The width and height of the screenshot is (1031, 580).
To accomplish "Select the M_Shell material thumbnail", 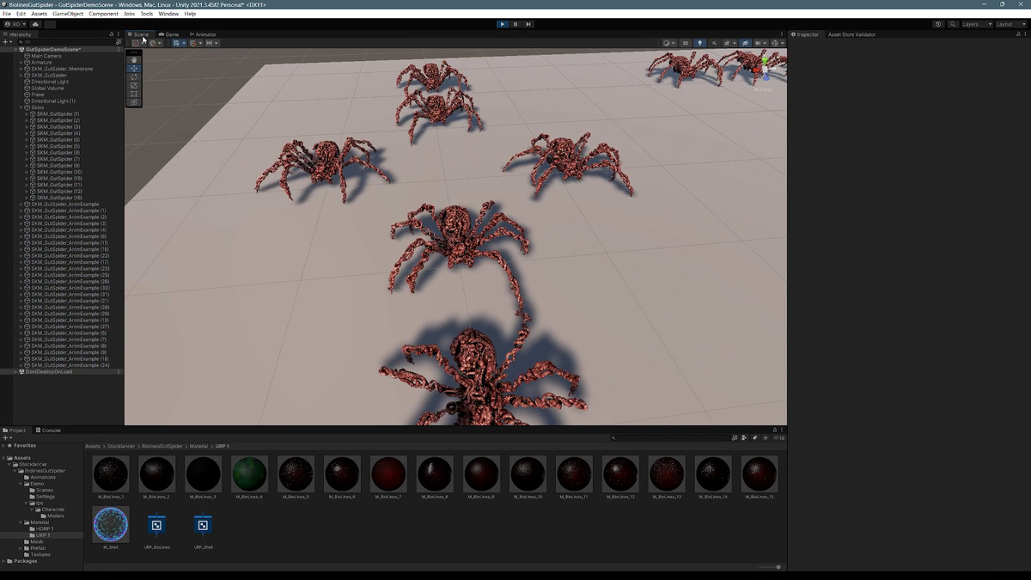I will click(111, 524).
